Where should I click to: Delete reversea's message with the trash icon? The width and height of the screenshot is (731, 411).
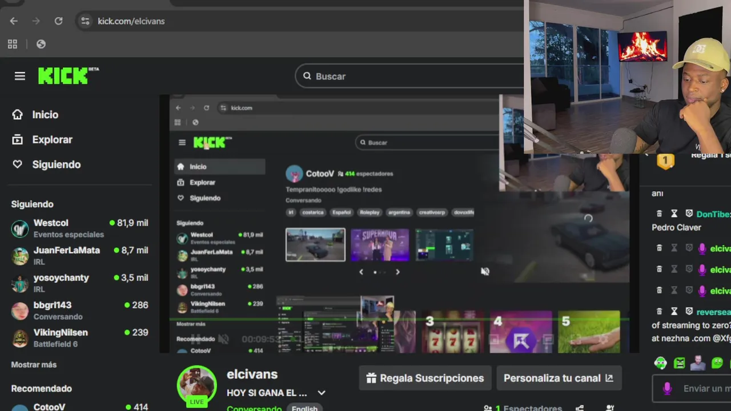[x=659, y=311]
